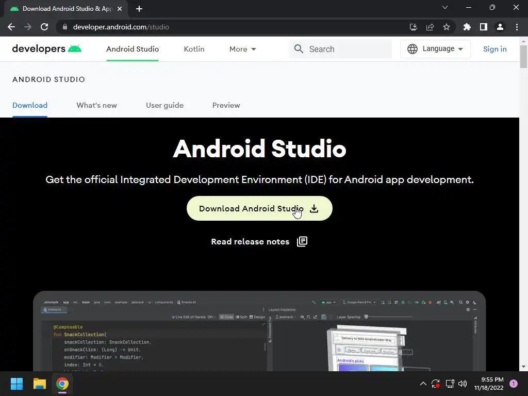Click the share page icon
Image resolution: width=528 pixels, height=396 pixels.
coord(430,27)
